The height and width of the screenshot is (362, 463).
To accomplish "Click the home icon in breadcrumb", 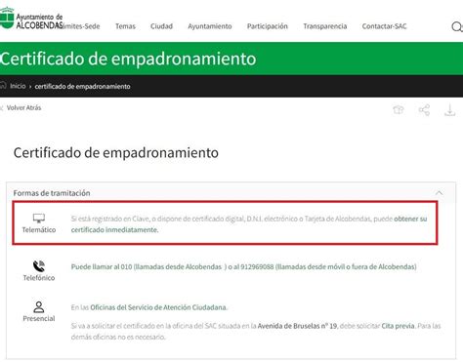I will (x=3, y=86).
